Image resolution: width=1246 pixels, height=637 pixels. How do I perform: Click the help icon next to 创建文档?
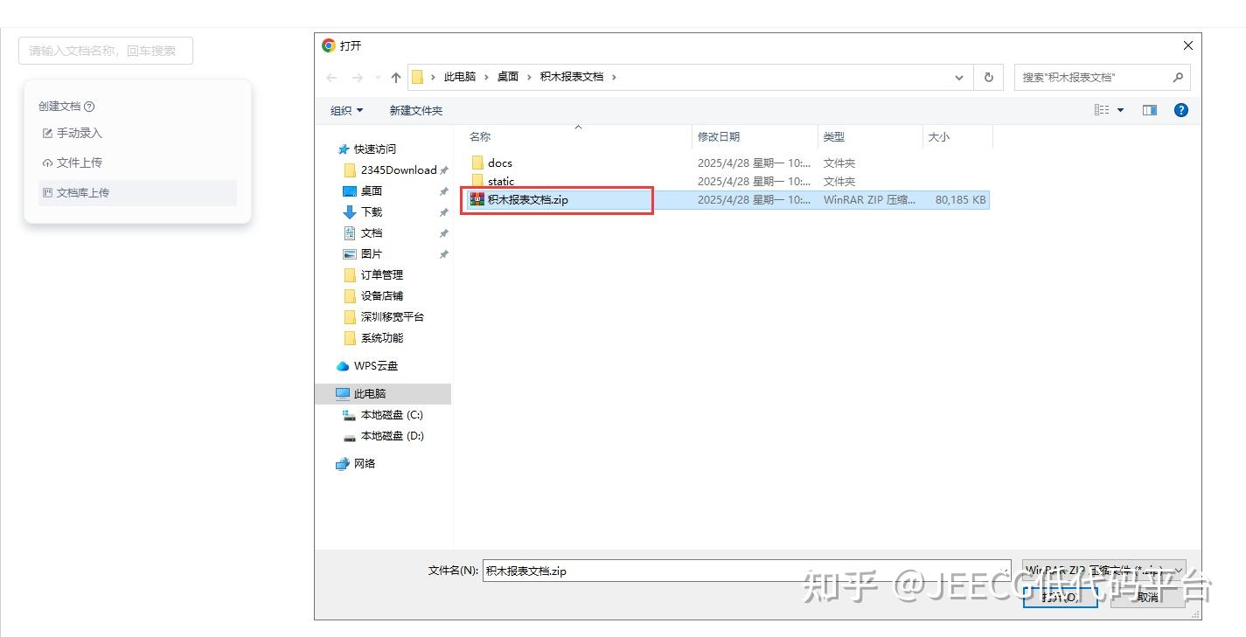(x=89, y=107)
